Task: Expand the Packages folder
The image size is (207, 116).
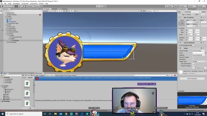Action: pos(1,101)
